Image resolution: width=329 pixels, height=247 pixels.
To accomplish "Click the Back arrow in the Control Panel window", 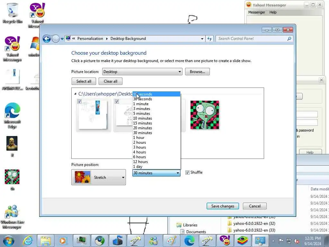I will (47, 39).
